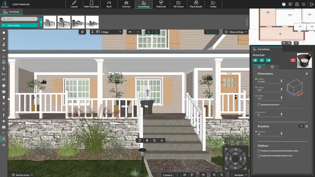This screenshot has width=315, height=177.
Task: Adjust the Height value stepper
Action: (281, 81)
